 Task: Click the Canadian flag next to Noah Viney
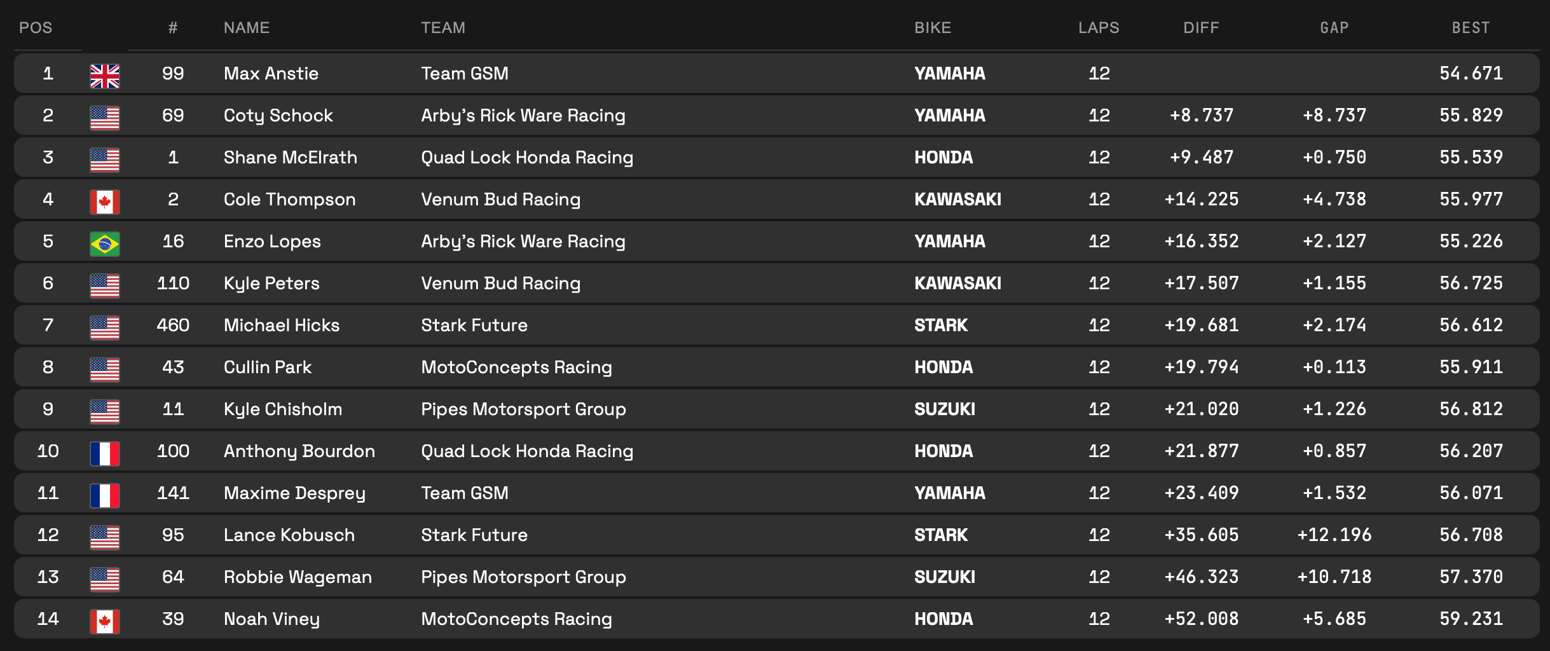pyautogui.click(x=105, y=621)
